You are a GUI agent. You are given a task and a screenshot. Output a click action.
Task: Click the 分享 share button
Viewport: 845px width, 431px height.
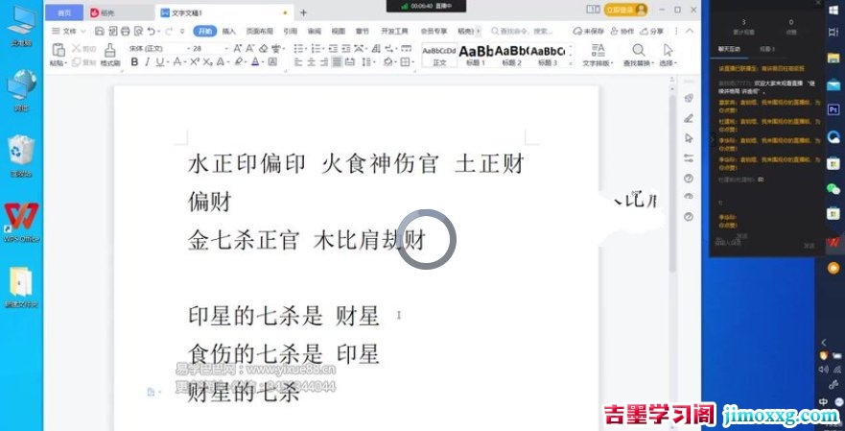click(x=652, y=32)
